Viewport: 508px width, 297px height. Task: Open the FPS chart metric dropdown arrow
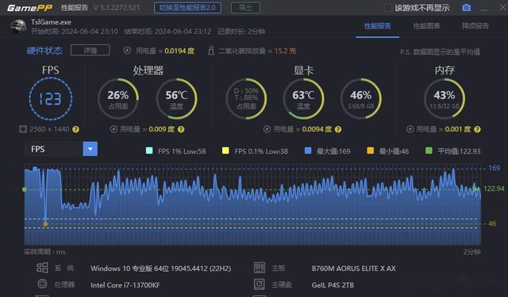click(90, 149)
